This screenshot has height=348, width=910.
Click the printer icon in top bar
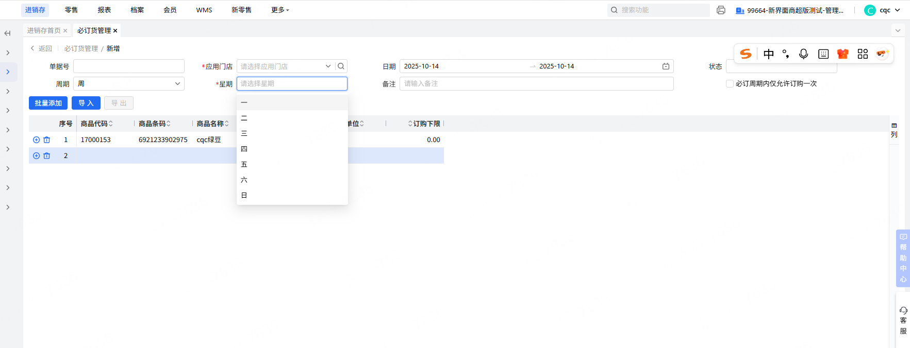(x=721, y=10)
